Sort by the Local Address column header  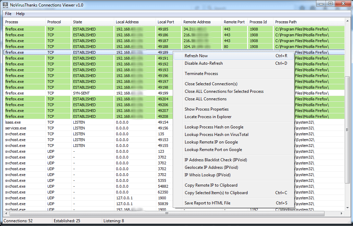point(135,22)
